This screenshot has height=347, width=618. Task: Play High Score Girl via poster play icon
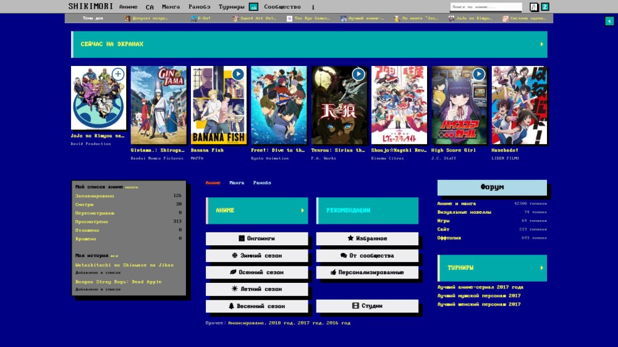[x=478, y=74]
